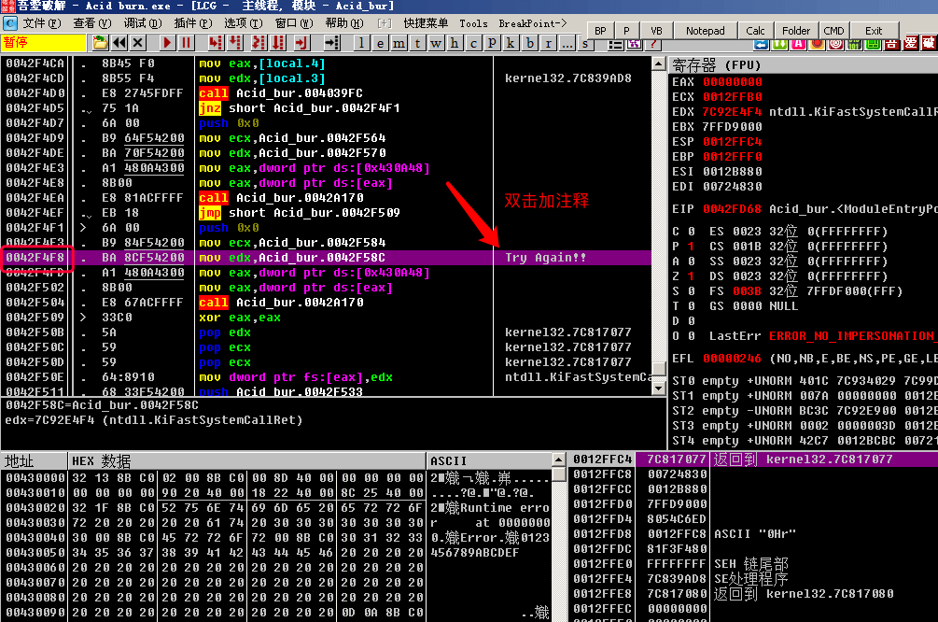The width and height of the screenshot is (938, 622).
Task: Click the BP button
Action: pos(600,31)
